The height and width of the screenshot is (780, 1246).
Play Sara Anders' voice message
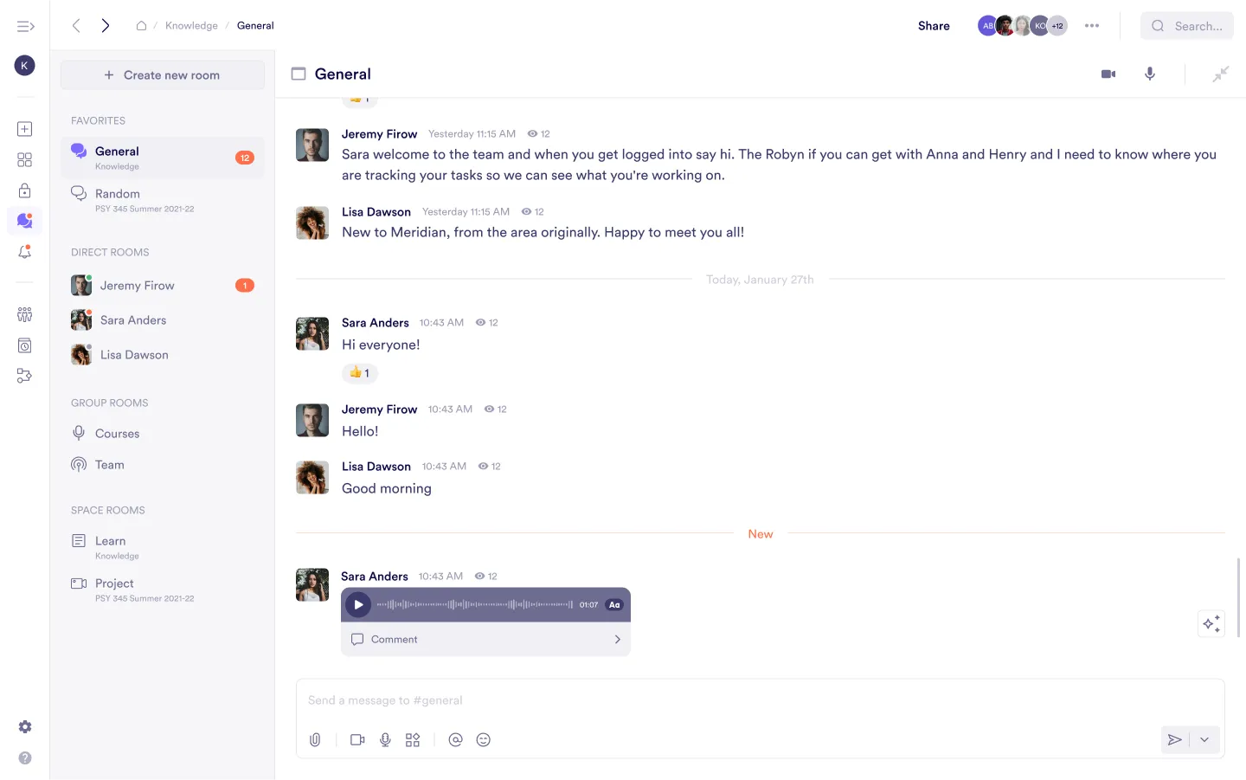[x=357, y=604]
